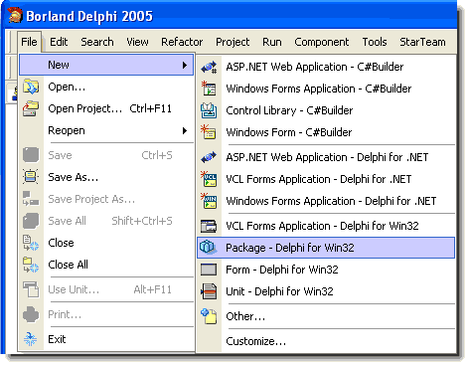The width and height of the screenshot is (468, 365).
Task: Click the Windows Form C#Builder icon
Action: click(209, 132)
